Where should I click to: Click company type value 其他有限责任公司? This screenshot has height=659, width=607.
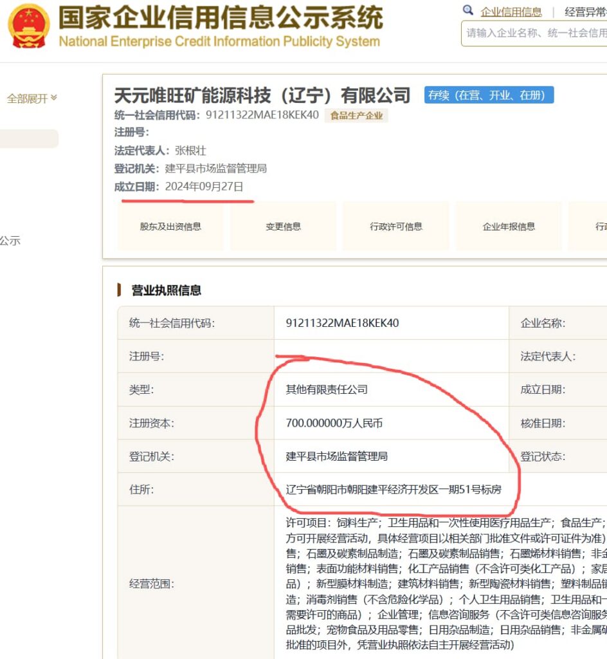[x=327, y=389]
